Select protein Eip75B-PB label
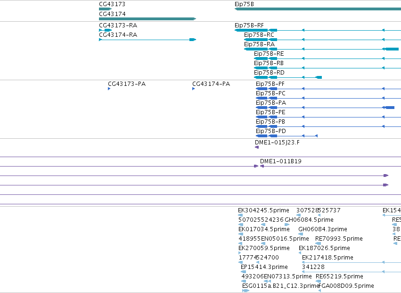Screen dimensions: 401x293 270,122
